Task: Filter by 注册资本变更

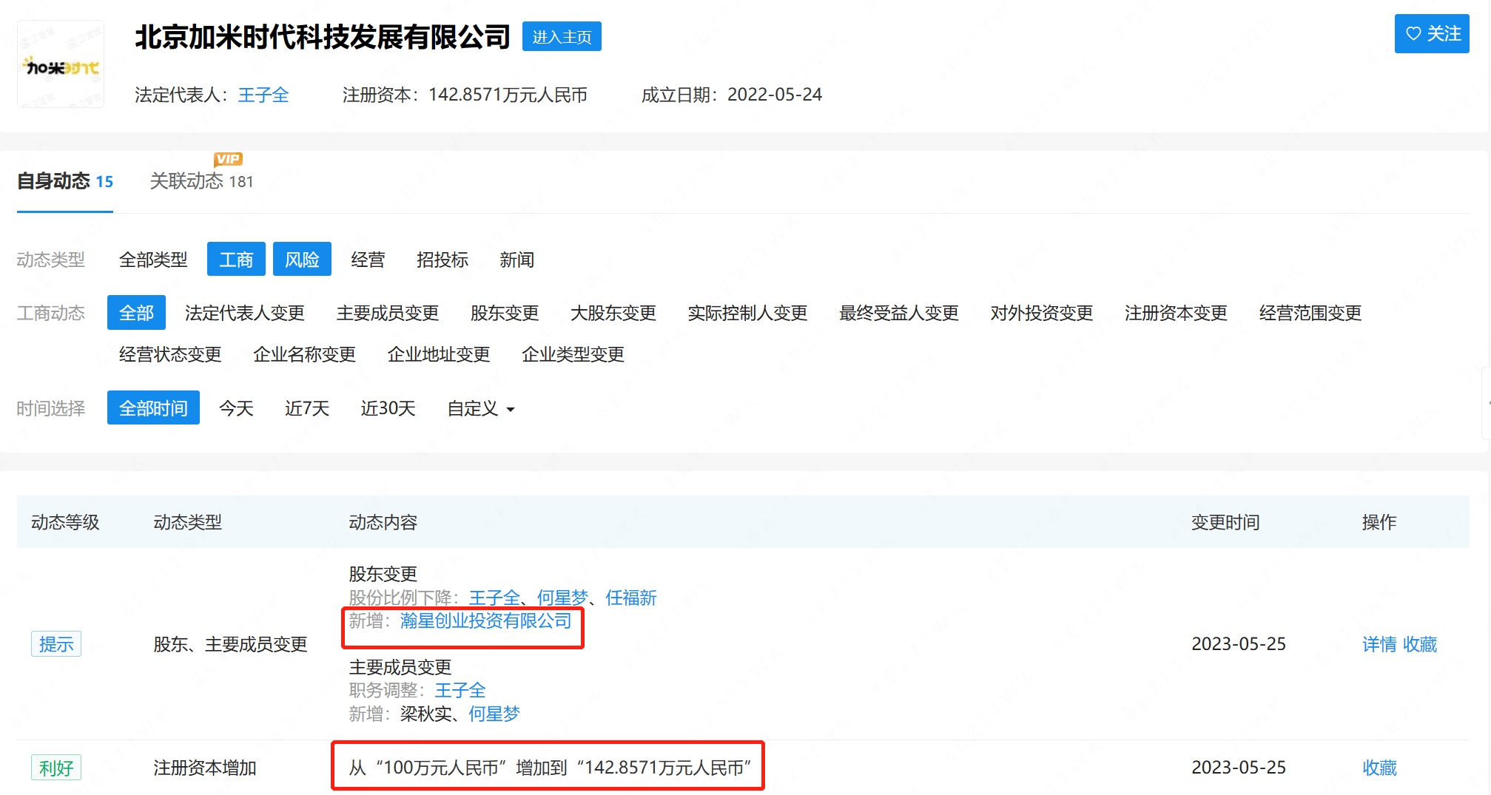Action: 1176,313
